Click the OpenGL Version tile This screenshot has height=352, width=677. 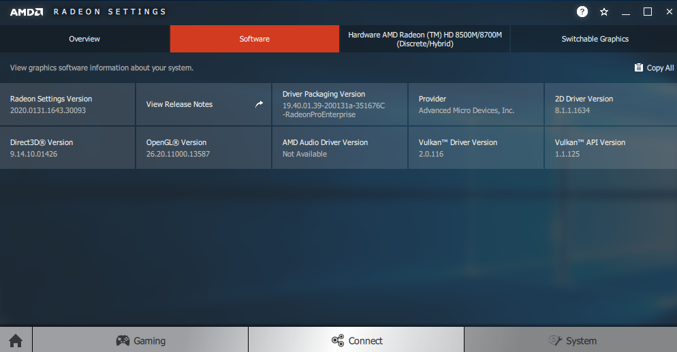[x=203, y=148]
